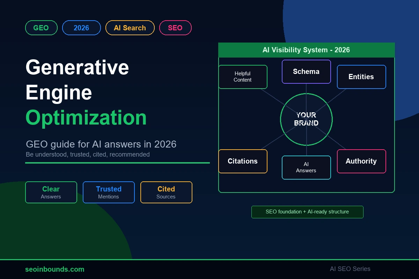Viewport: 419px width, 279px height.
Task: Click the pink SEO tag pill
Action: point(175,28)
